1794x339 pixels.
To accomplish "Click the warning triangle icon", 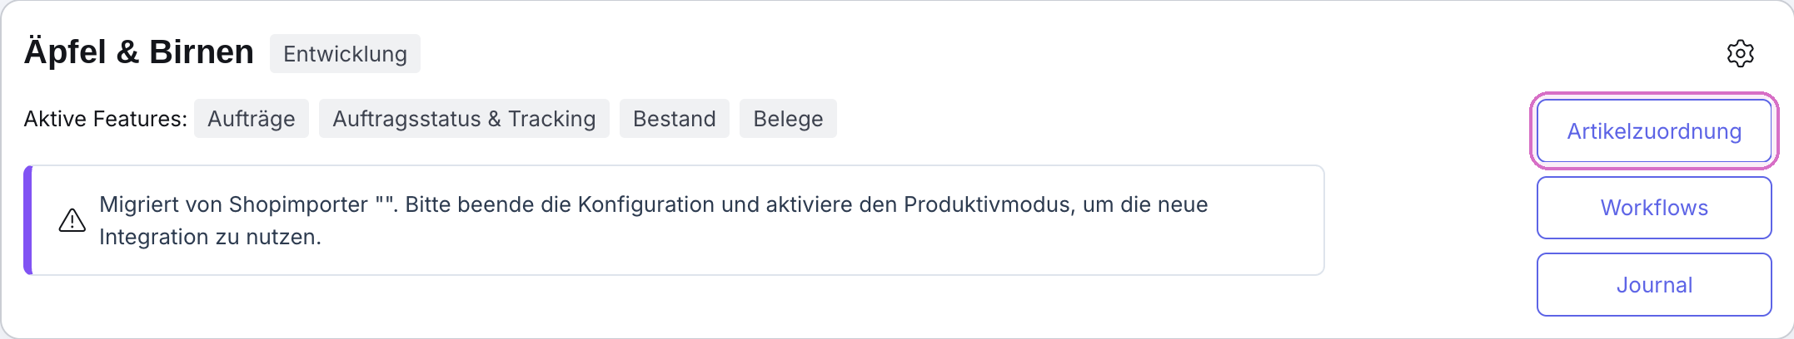I will tap(72, 220).
